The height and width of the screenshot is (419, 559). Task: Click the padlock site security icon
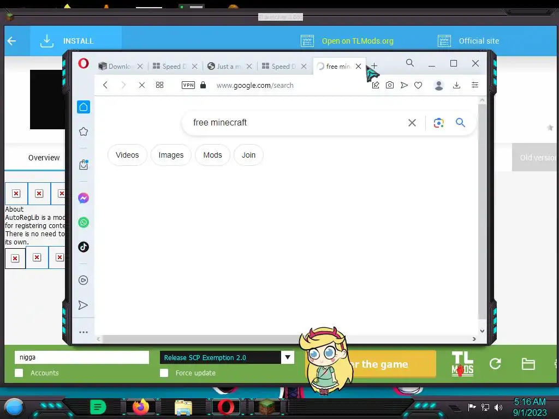203,85
